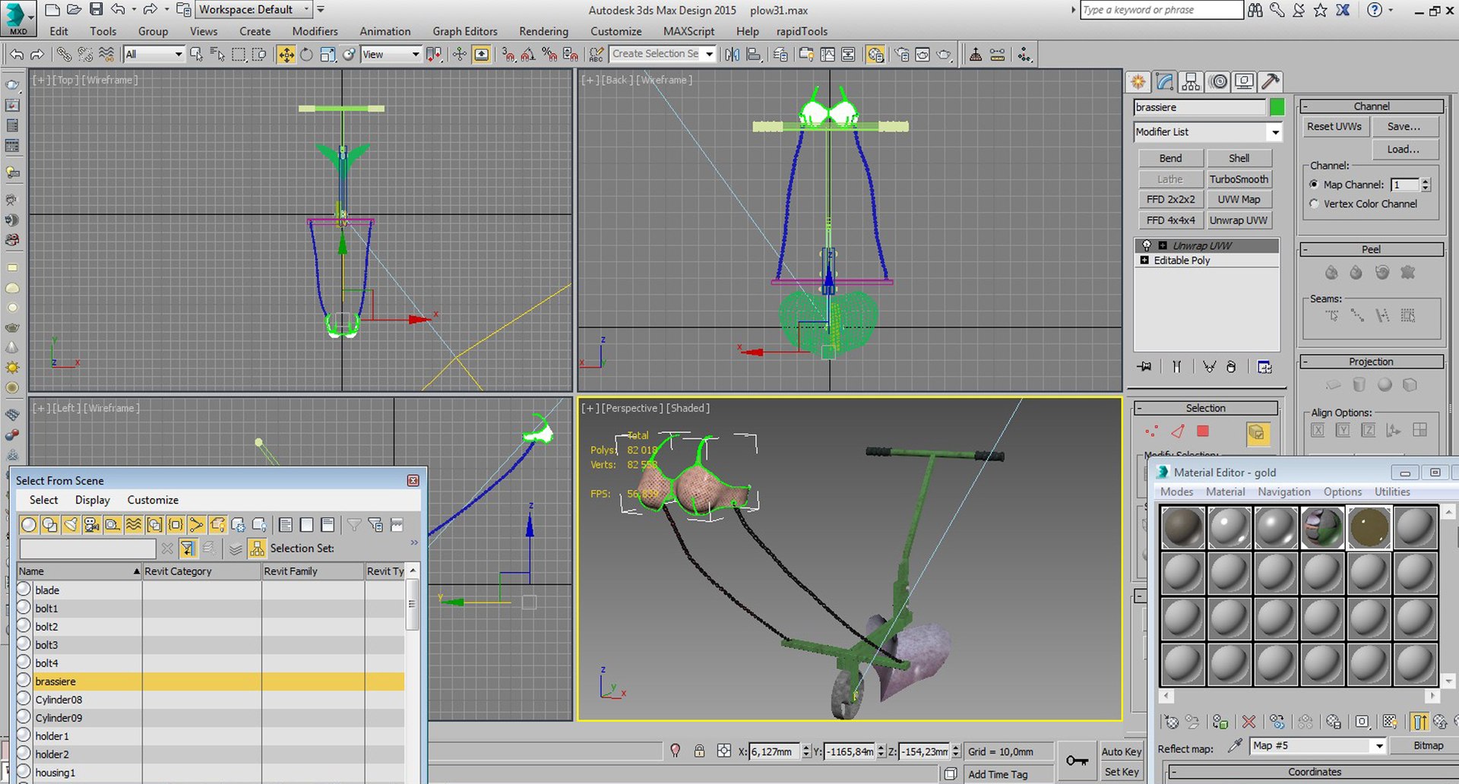Open Render Setup teapot icon
Screen dimensions: 1459x784
(x=901, y=55)
